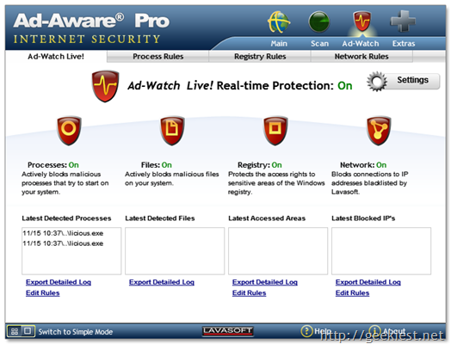This screenshot has height=344, width=451.
Task: Click the Latest Accessed Areas list box
Action: point(278,251)
